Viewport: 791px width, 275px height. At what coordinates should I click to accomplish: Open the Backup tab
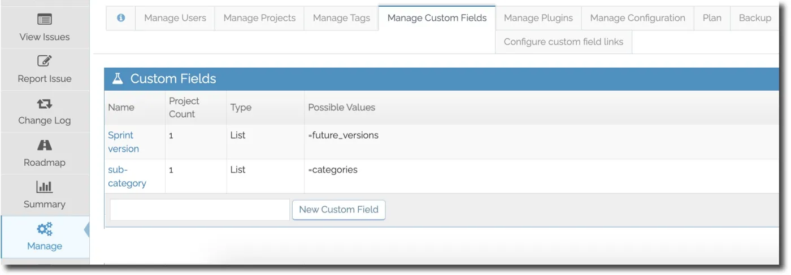tap(755, 18)
